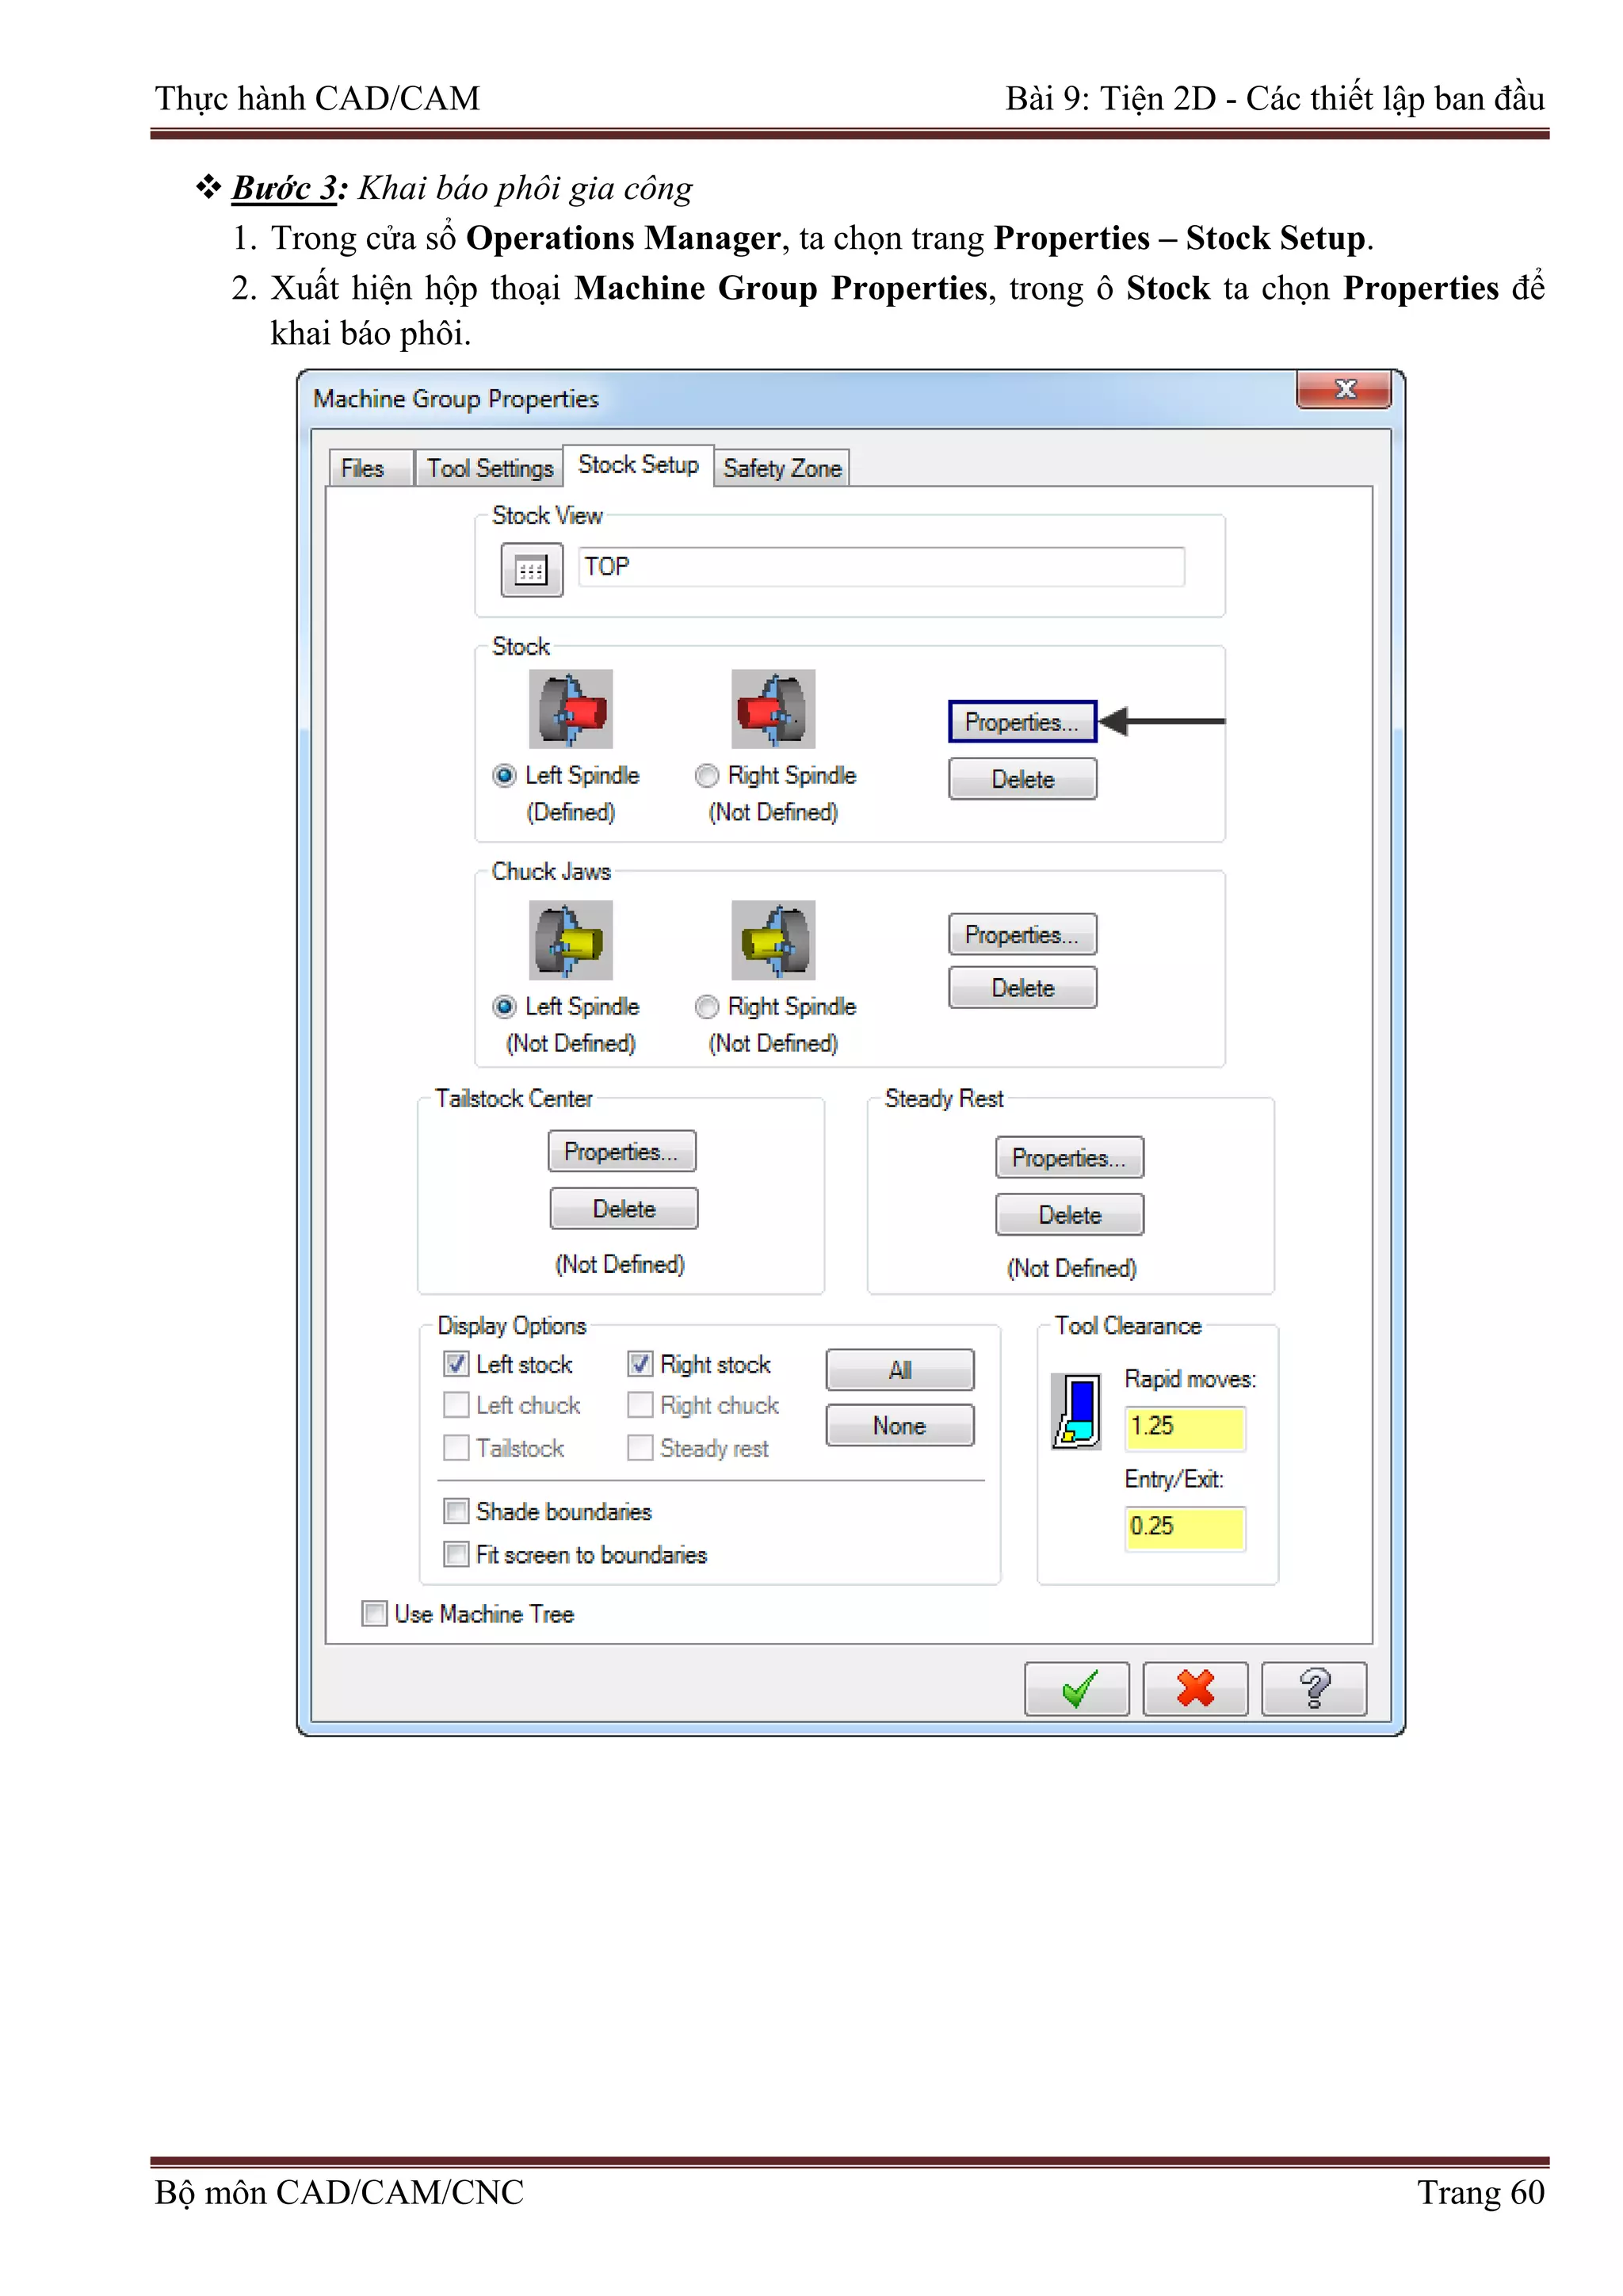The image size is (1623, 2296).
Task: Open help with the question mark button
Action: [1314, 1689]
